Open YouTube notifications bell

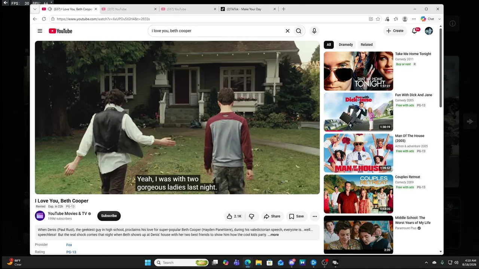[415, 31]
